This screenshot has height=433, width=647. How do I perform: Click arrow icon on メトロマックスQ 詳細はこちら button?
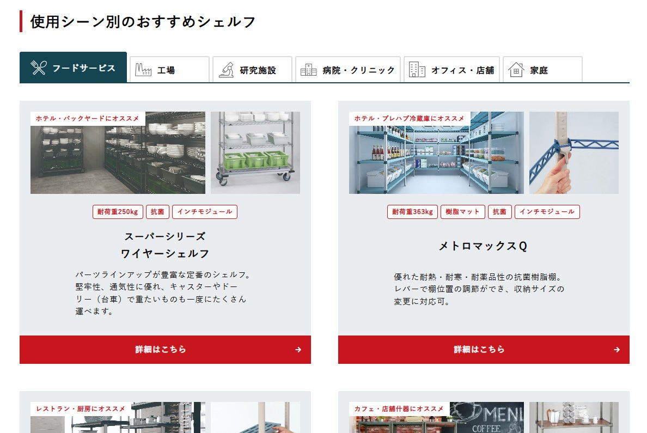tap(617, 350)
